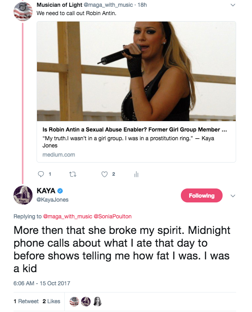Open the Robin Antin article headline
The height and width of the screenshot is (312, 252).
[x=134, y=130]
